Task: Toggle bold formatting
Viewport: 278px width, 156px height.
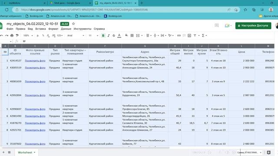Action: click(103, 36)
